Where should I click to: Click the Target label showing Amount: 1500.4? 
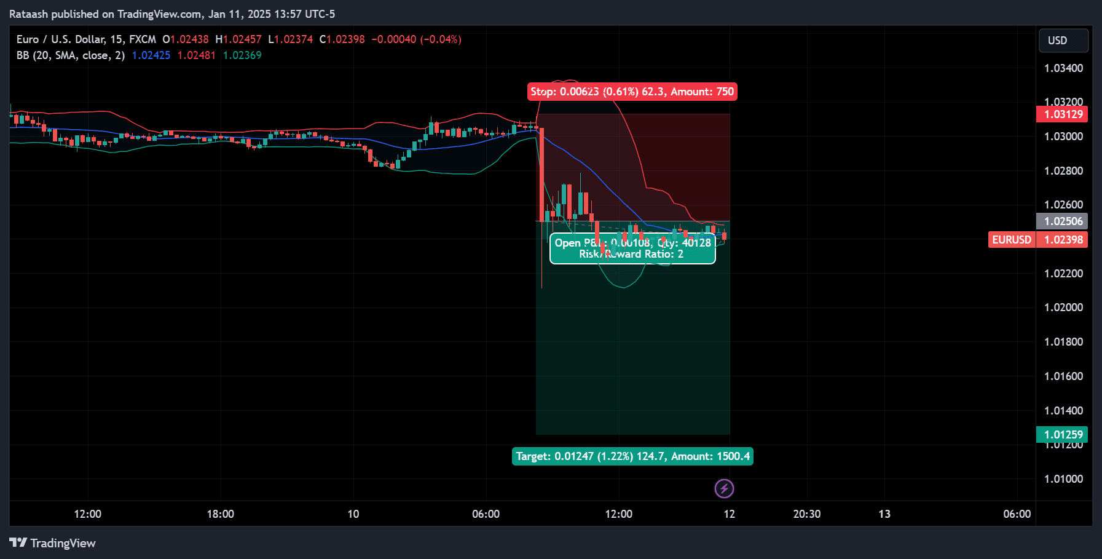[x=632, y=456]
